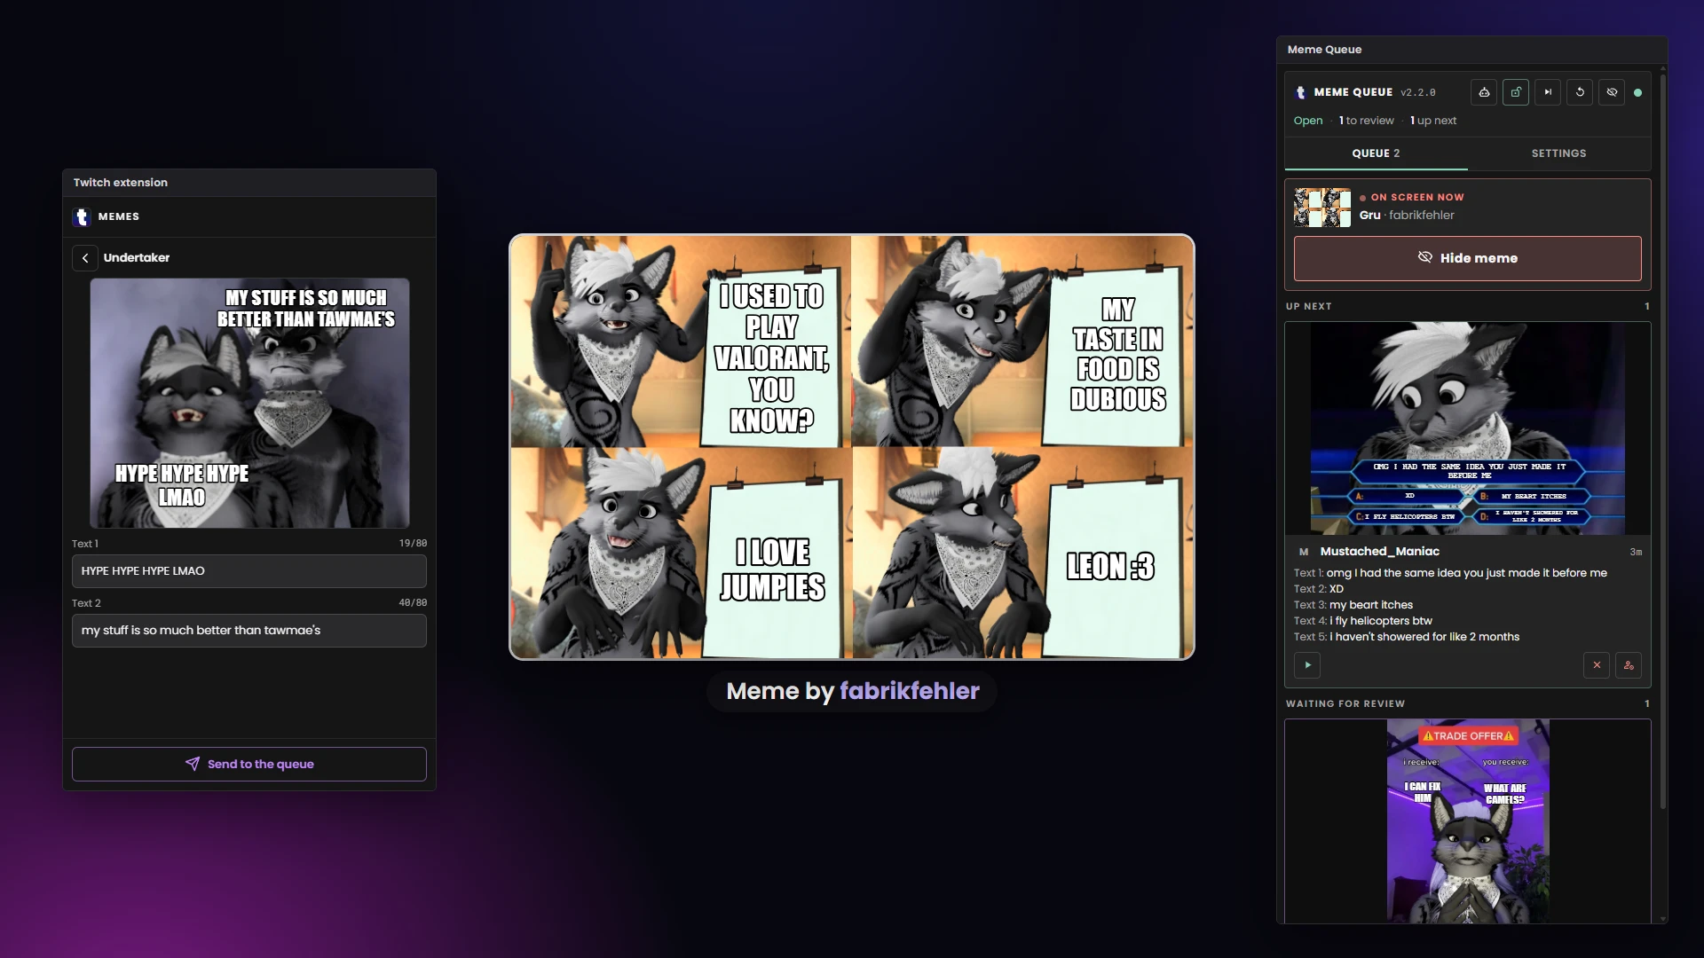Open the SETTINGS tab
The width and height of the screenshot is (1704, 958).
pos(1558,153)
